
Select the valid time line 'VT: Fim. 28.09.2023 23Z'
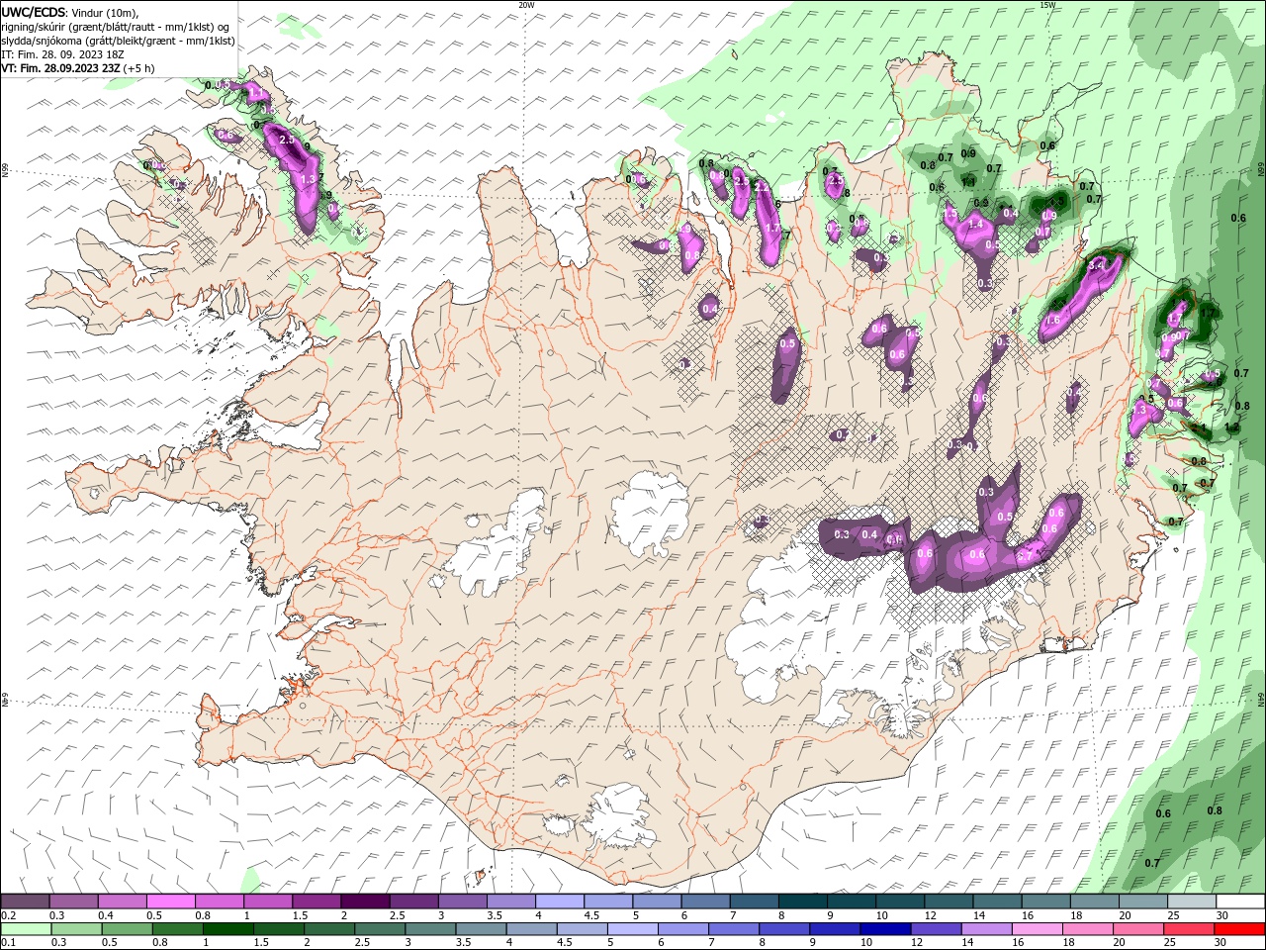pyautogui.click(x=61, y=68)
